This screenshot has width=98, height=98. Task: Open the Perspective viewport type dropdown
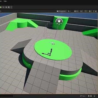62,11
